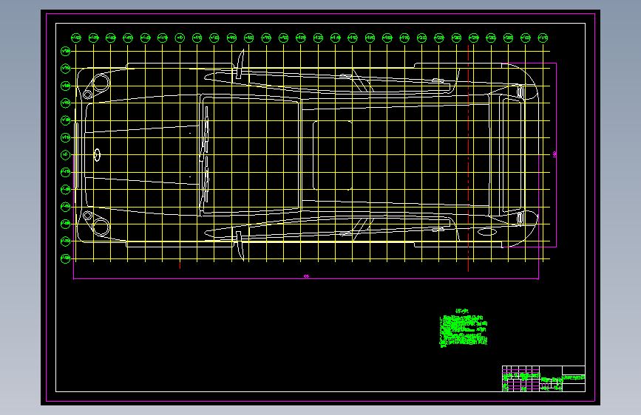641x415 pixels.
Task: Select the zero-label grid bubble in the left column
Action: click(65, 155)
